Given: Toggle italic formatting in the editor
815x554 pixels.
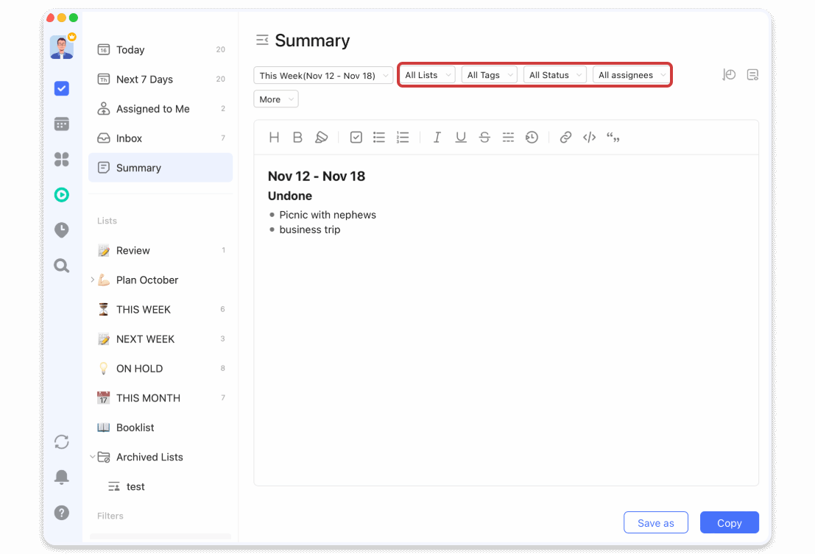Looking at the screenshot, I should coord(437,137).
